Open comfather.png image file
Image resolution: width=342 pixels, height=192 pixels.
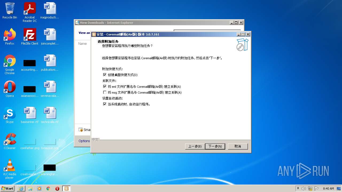coord(30,144)
